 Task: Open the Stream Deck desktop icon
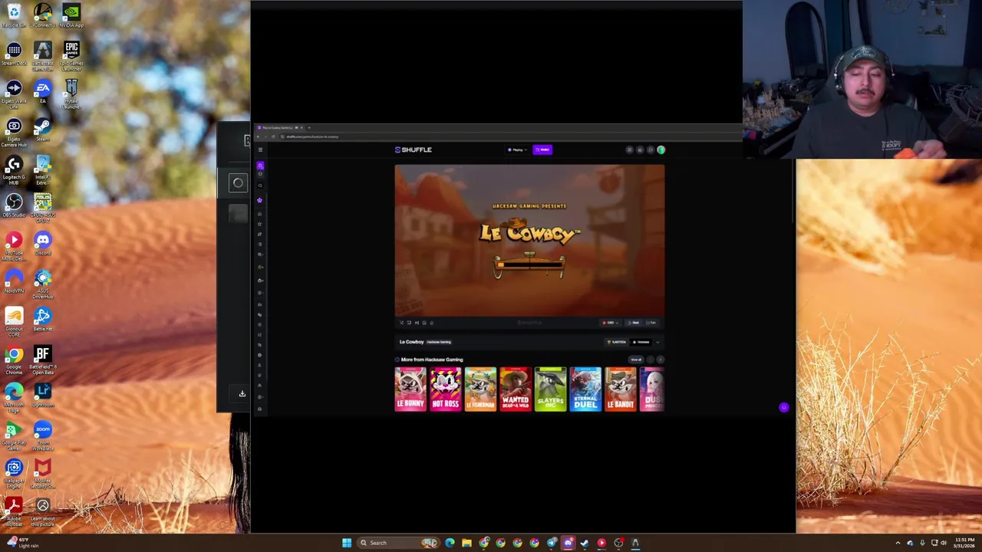coord(14,53)
